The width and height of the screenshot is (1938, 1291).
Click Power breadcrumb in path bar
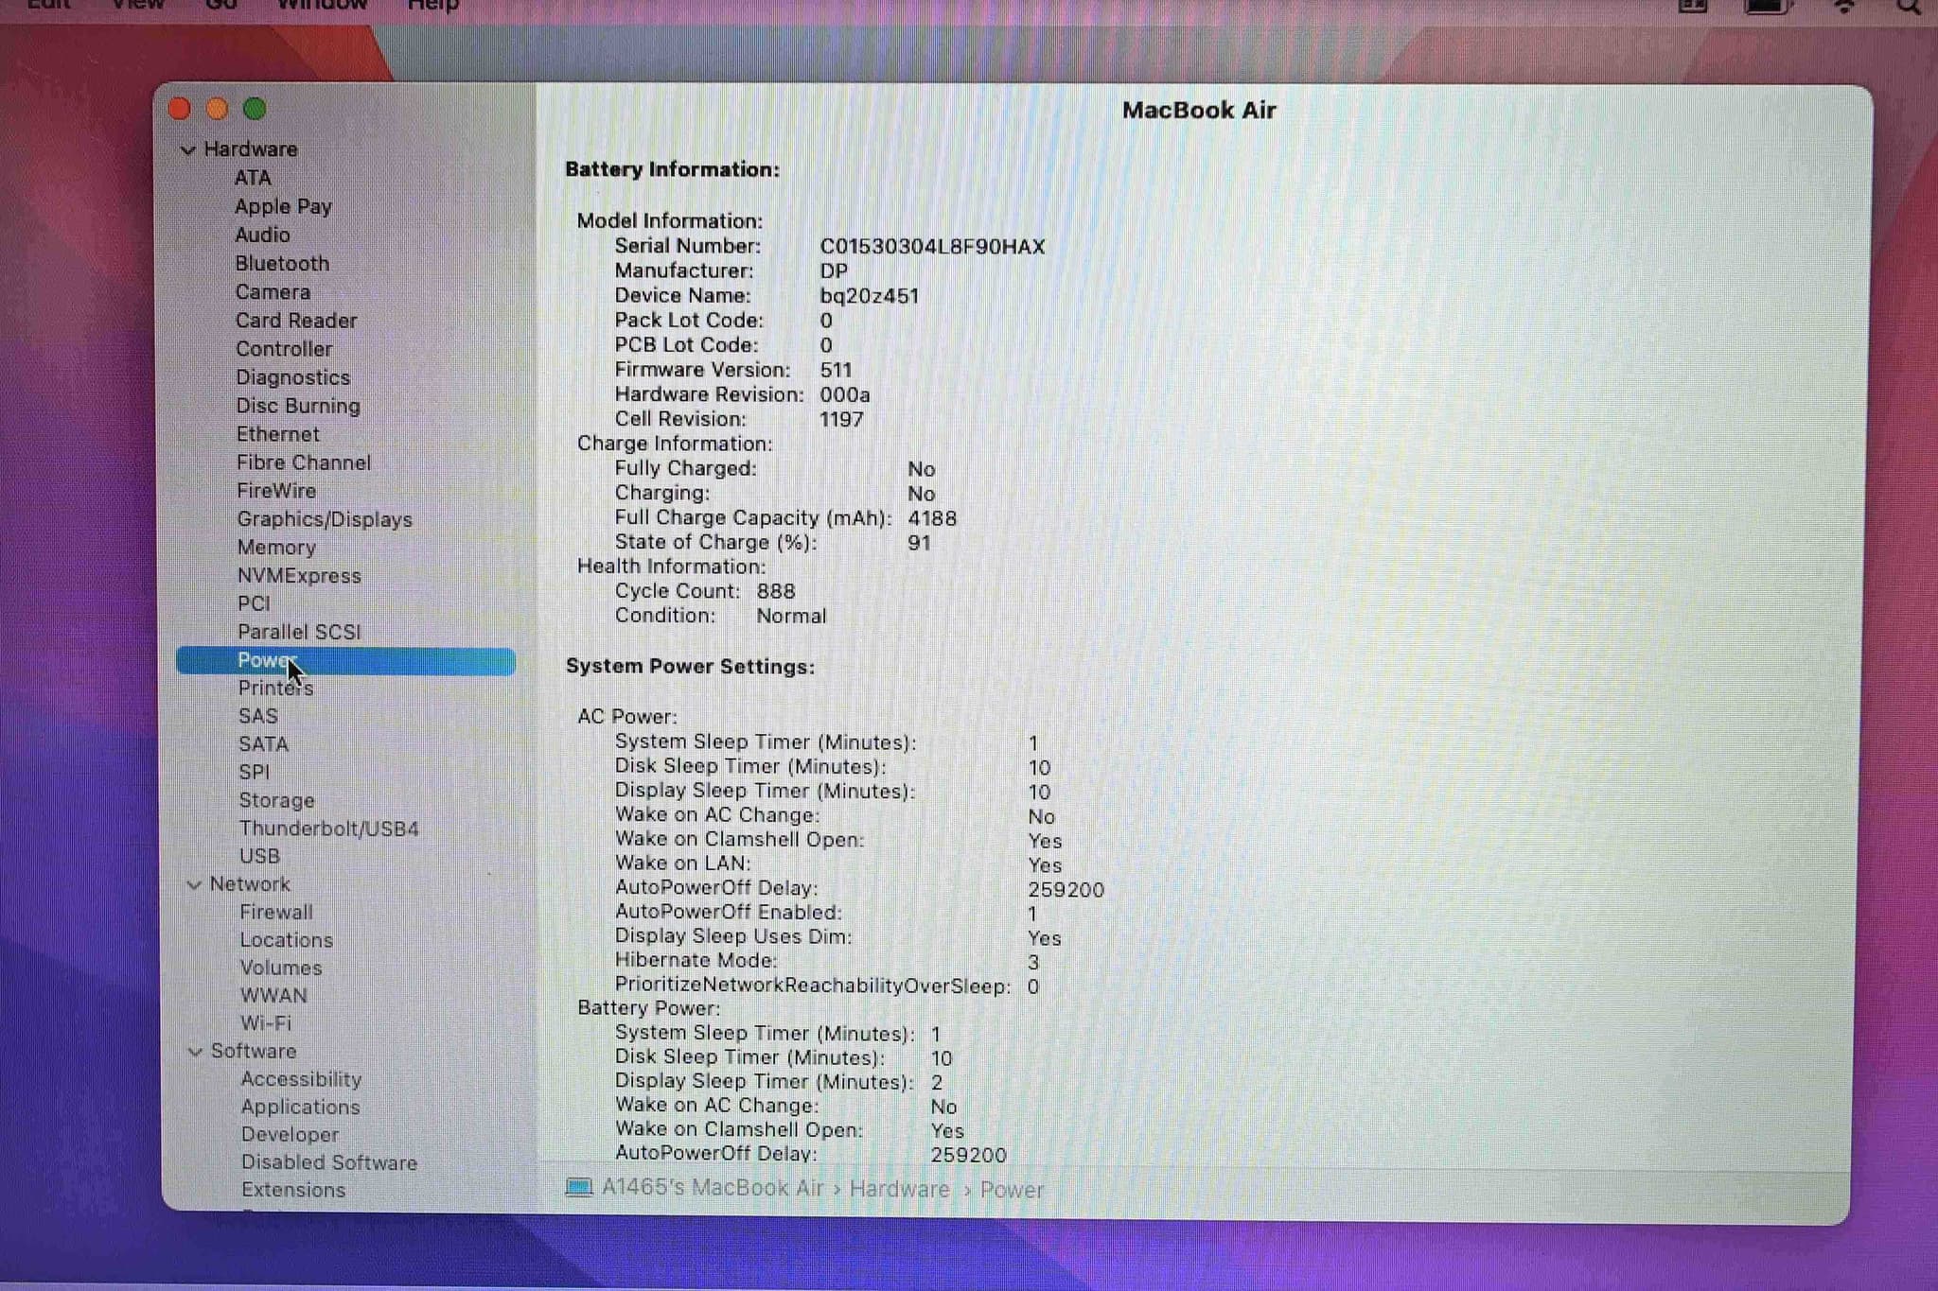tap(1012, 1190)
